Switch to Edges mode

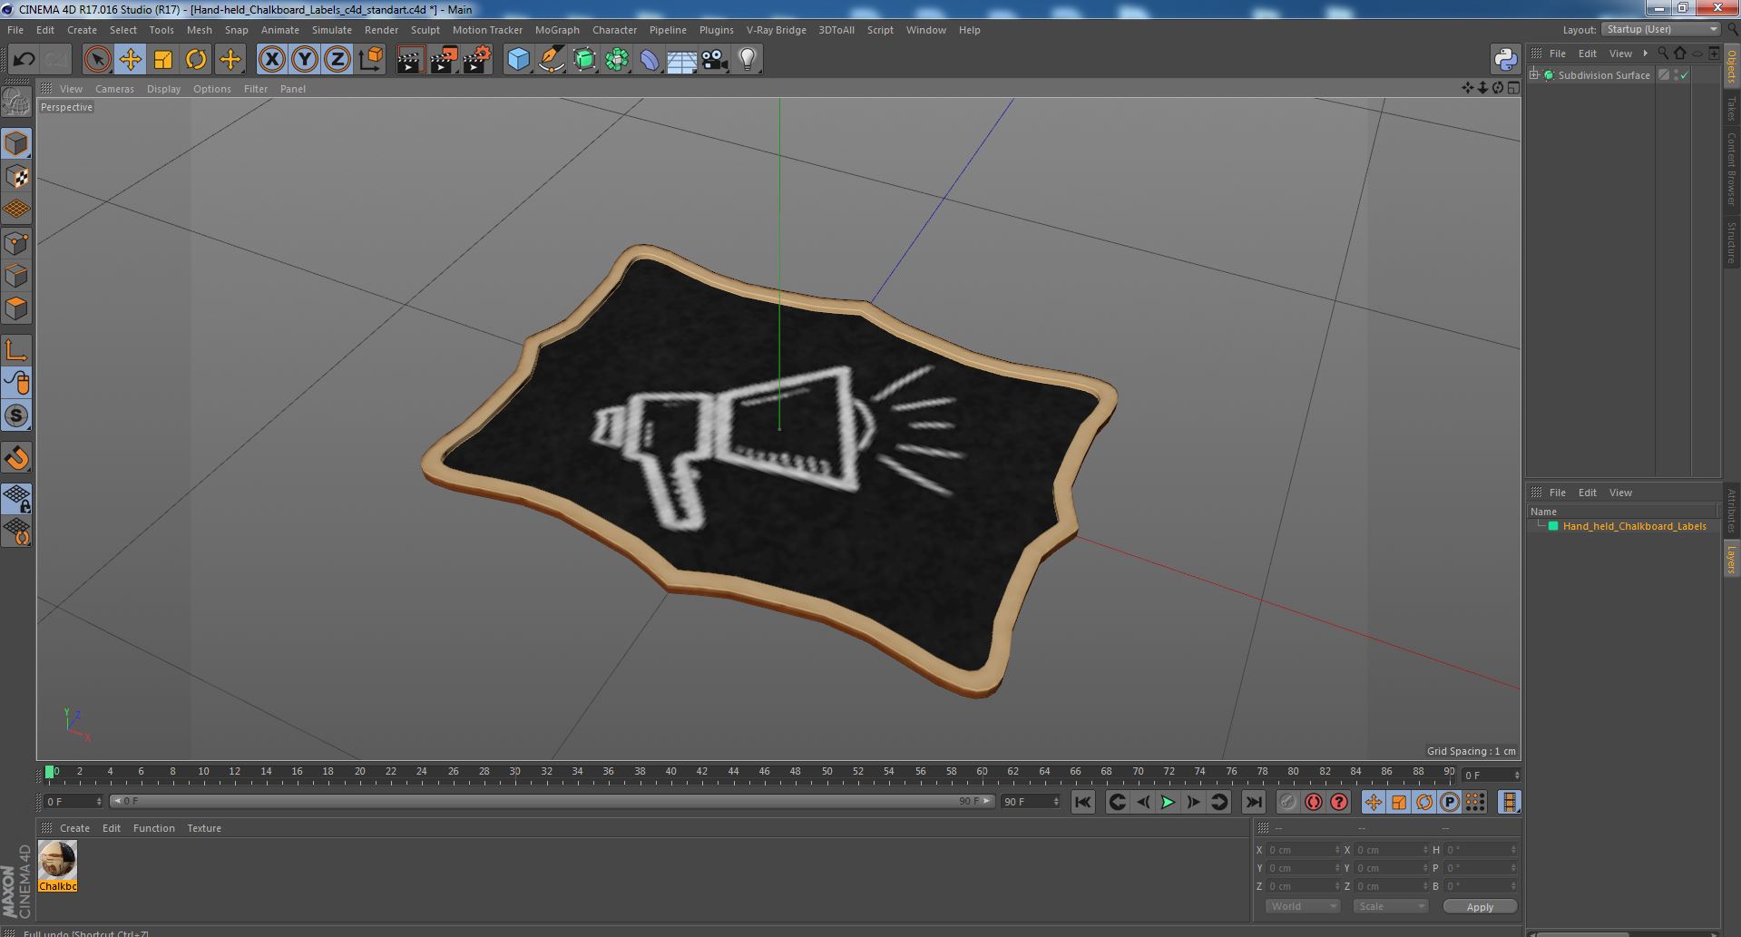click(16, 275)
